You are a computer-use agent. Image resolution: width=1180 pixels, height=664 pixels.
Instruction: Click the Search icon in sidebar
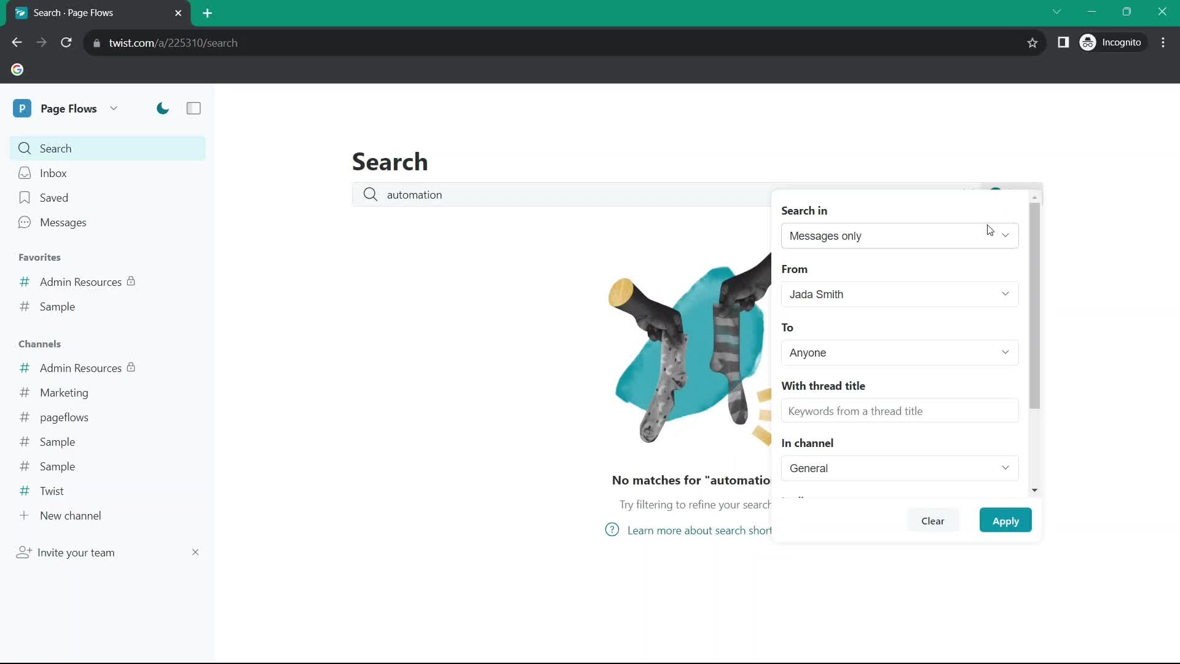(25, 148)
